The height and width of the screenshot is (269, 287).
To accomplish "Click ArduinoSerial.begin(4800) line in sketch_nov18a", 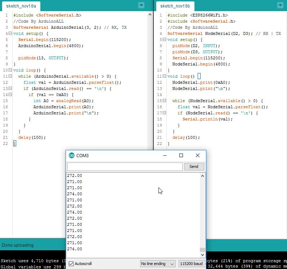I will click(x=51, y=46).
